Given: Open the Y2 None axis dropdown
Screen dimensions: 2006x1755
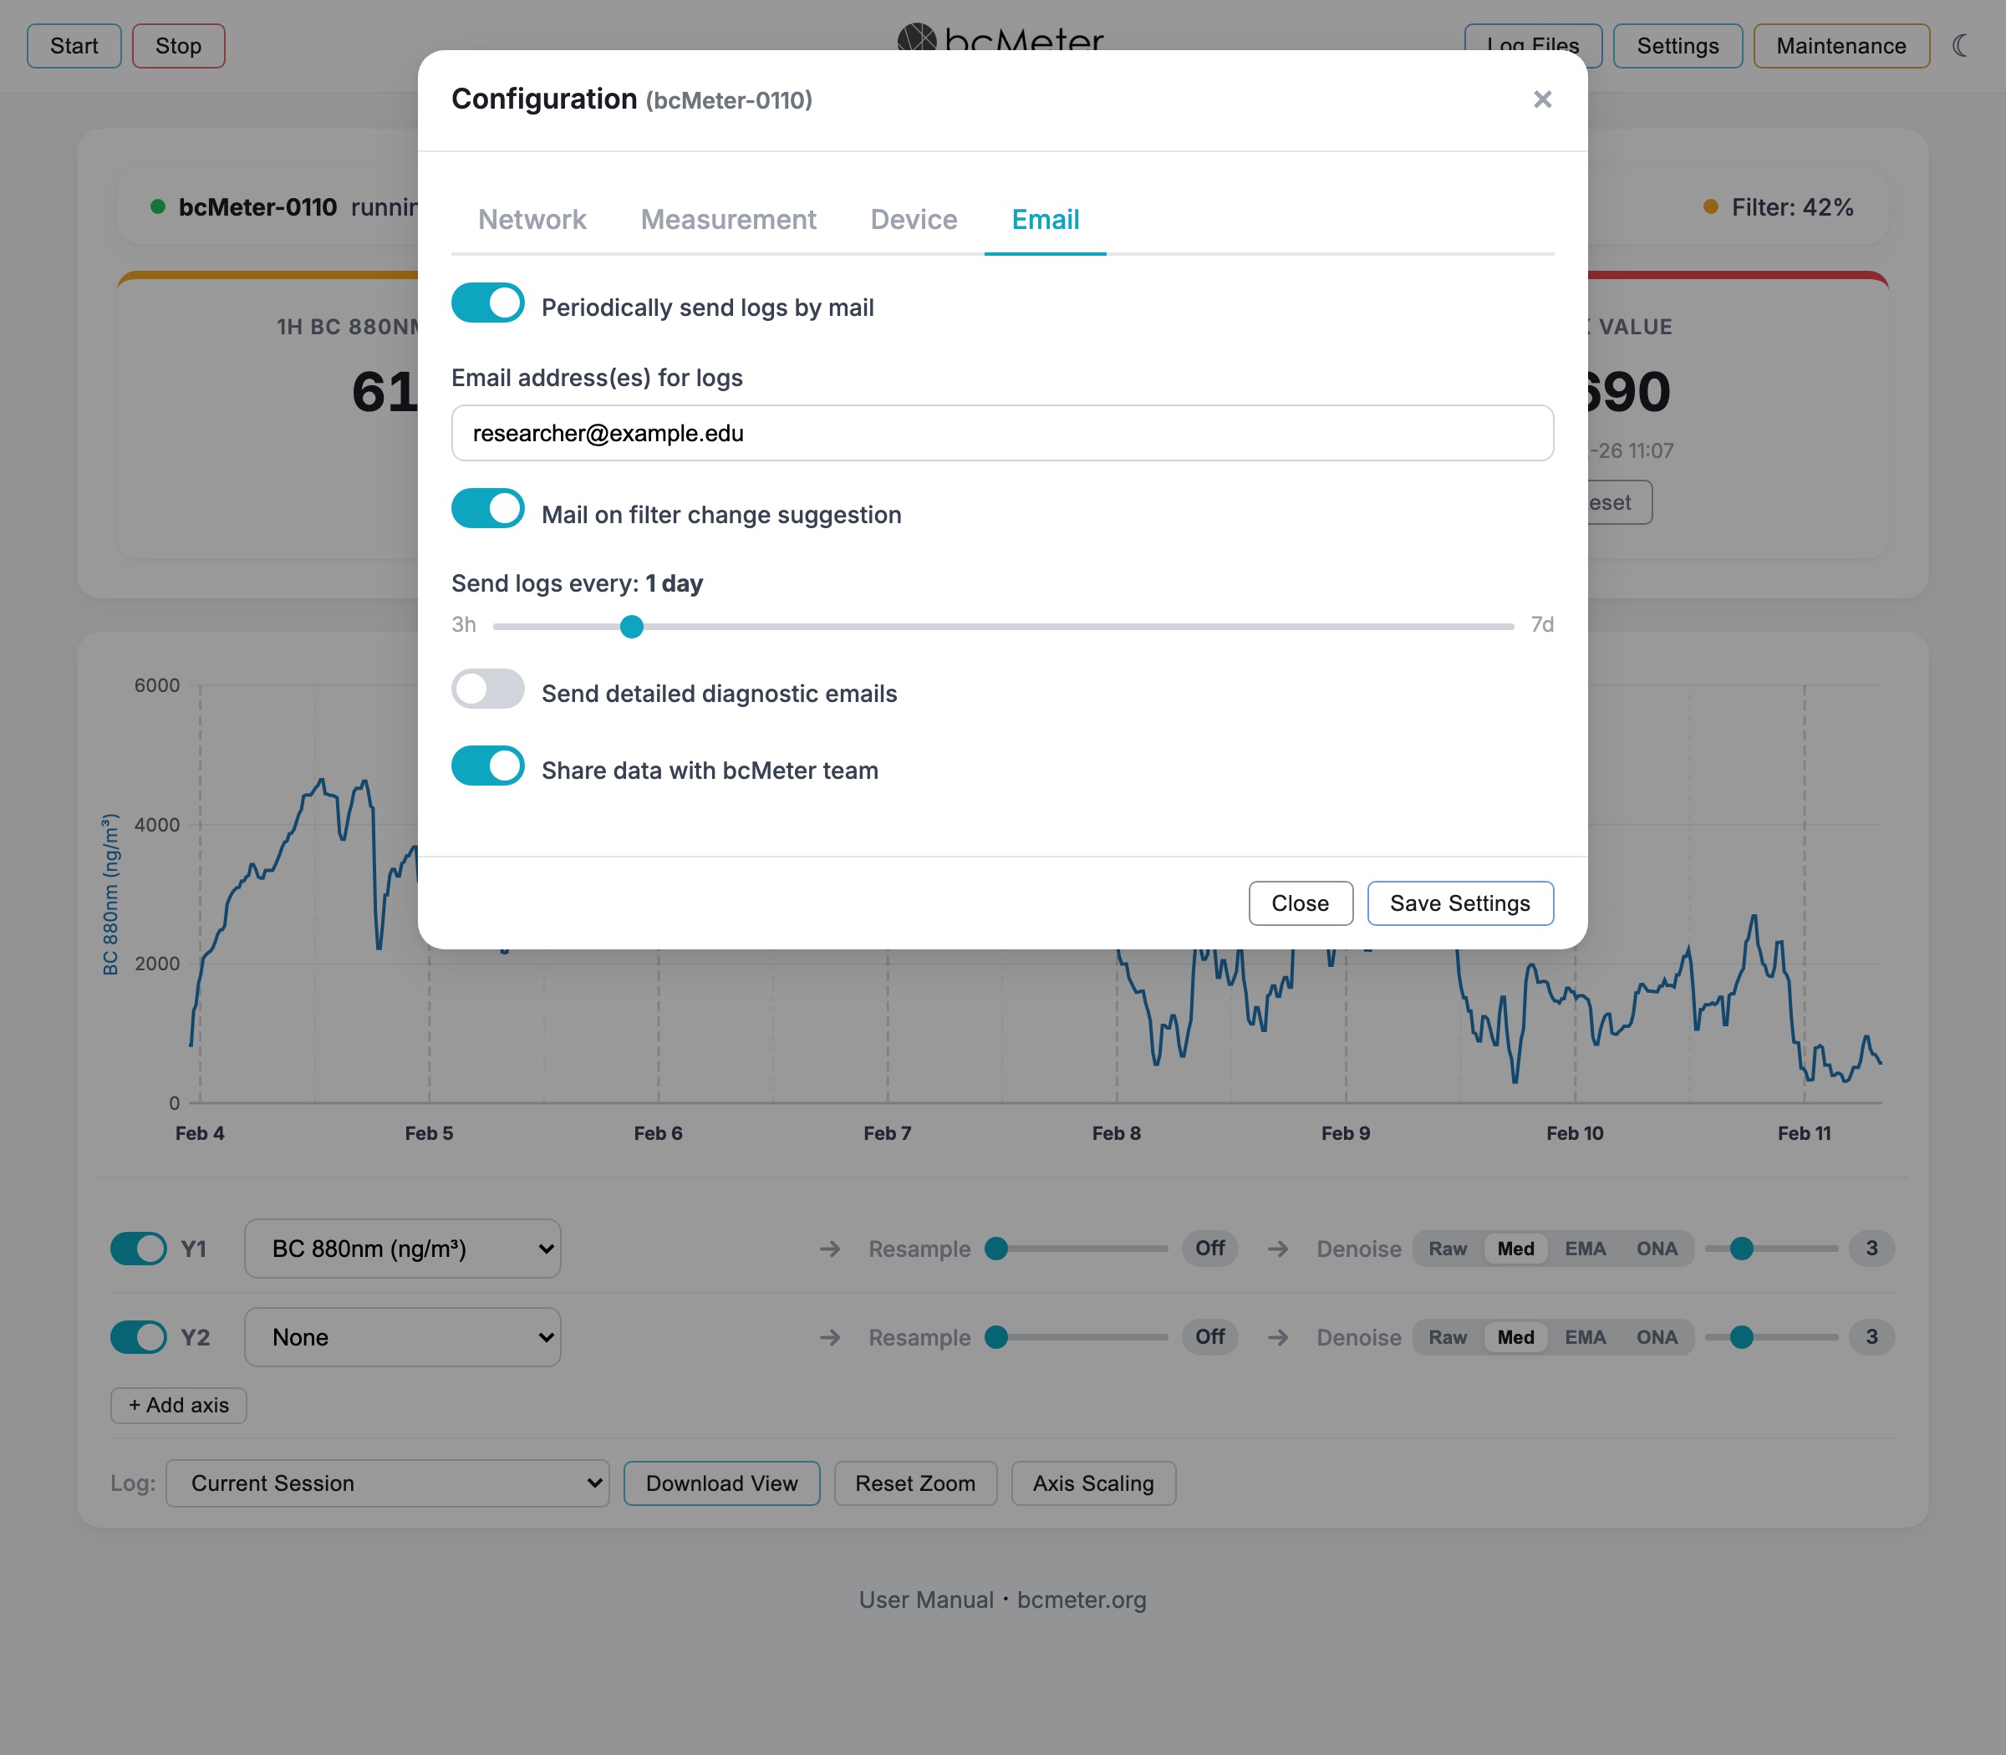Looking at the screenshot, I should 403,1337.
